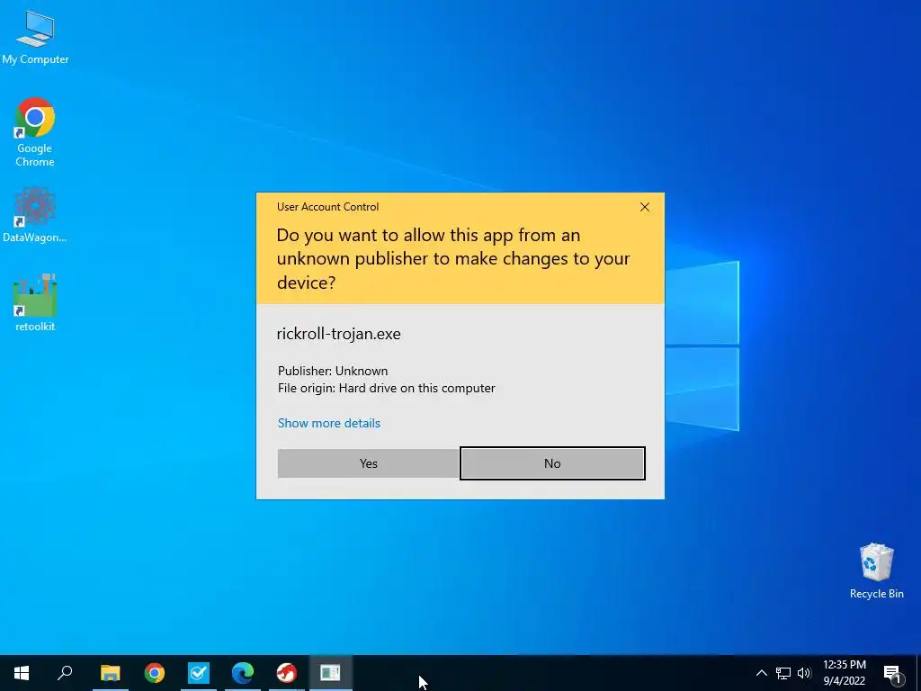This screenshot has width=921, height=691.
Task: Click the User Account Control title
Action: pos(327,207)
